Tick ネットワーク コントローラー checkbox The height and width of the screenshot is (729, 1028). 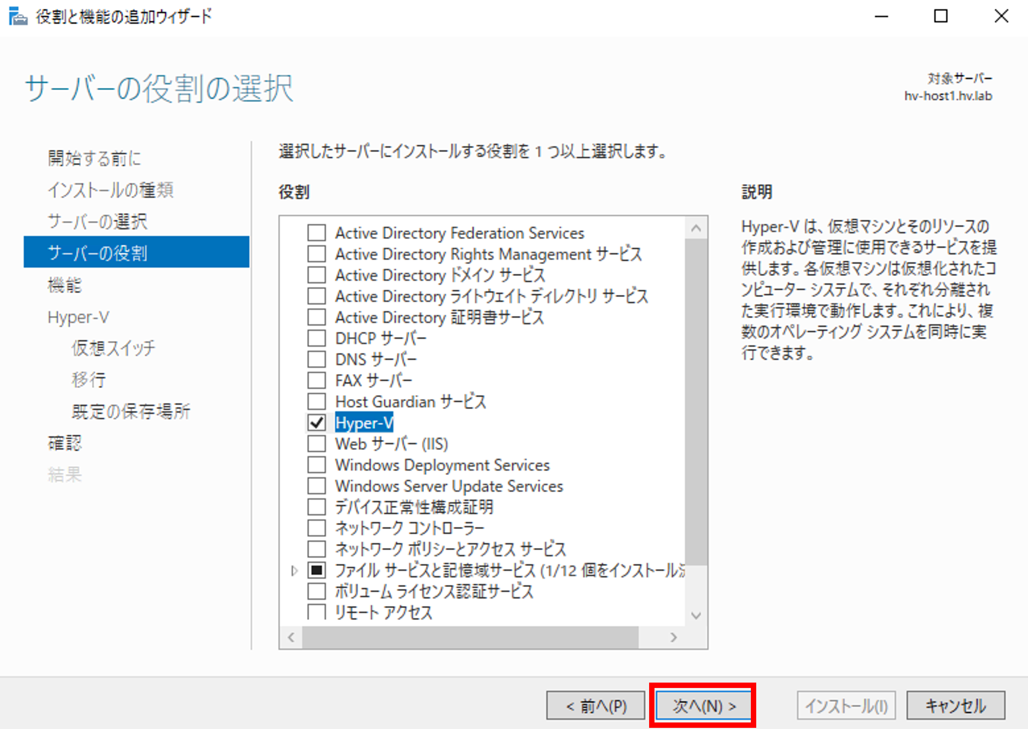click(x=317, y=528)
